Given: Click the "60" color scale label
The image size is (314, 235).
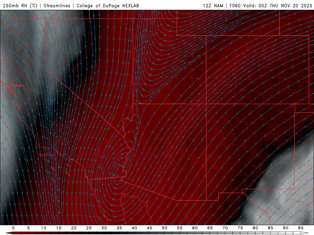Looking at the screenshot, I should 195,228.
